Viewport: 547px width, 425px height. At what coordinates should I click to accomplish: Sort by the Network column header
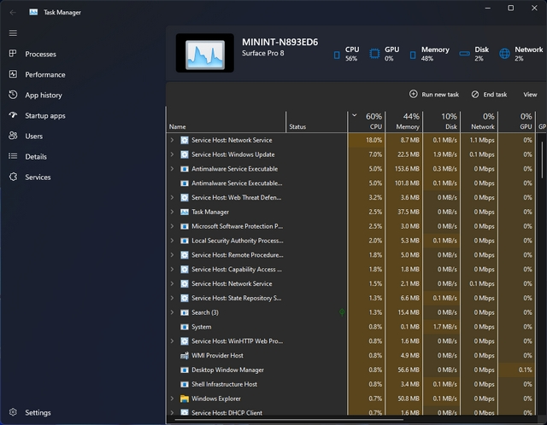tap(479, 122)
